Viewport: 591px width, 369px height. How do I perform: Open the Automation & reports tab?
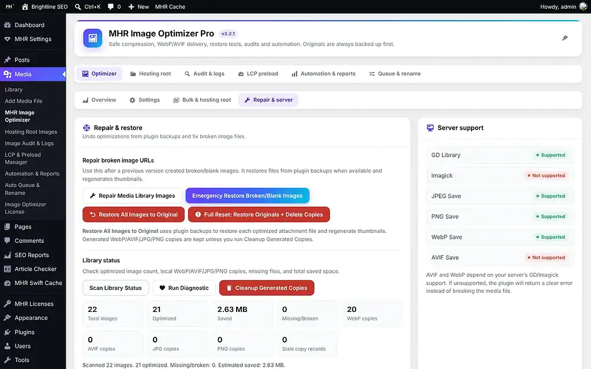323,74
